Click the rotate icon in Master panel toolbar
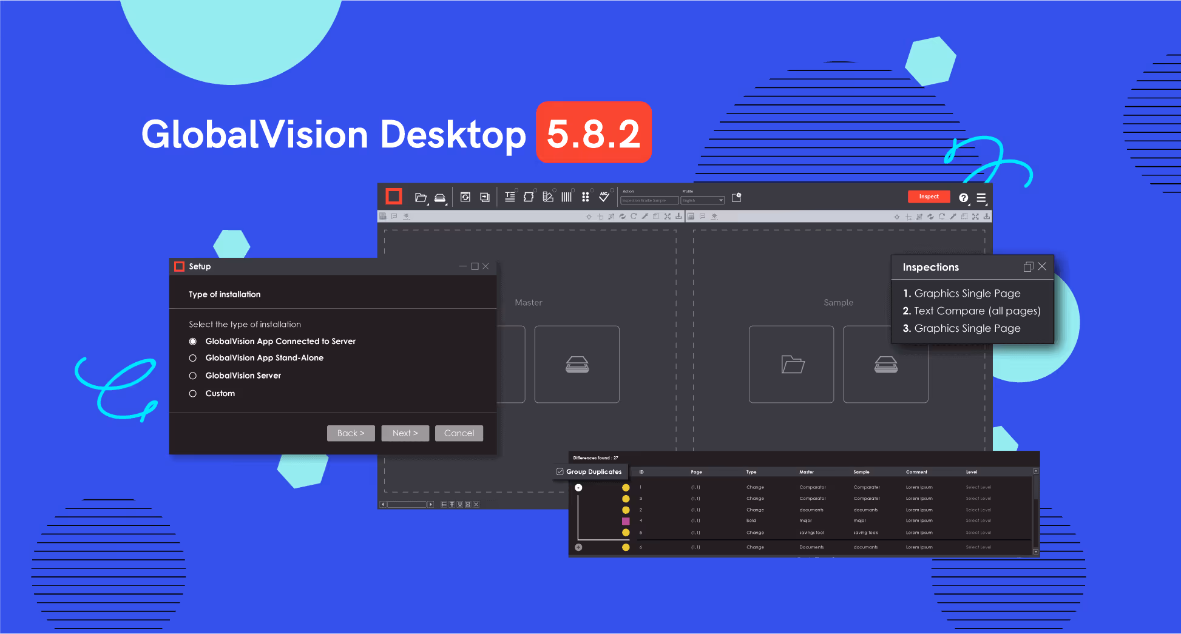The image size is (1181, 634). [634, 216]
